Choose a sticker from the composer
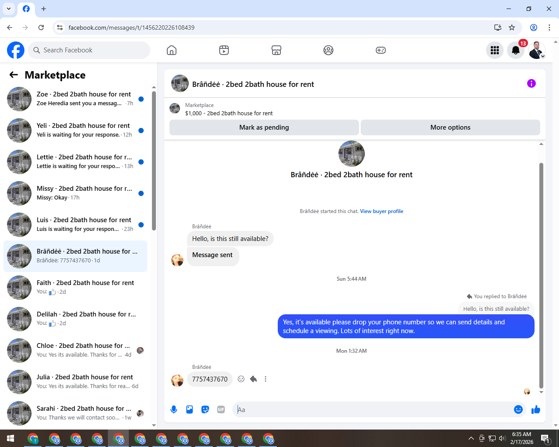This screenshot has height=447, width=559. pyautogui.click(x=205, y=409)
